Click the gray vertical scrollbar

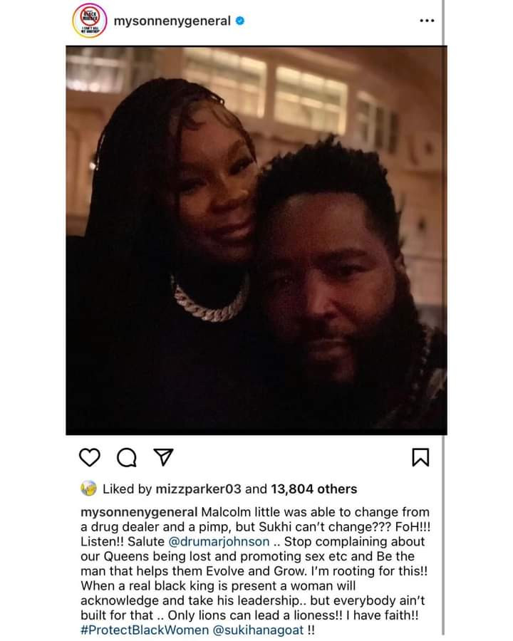click(443, 319)
